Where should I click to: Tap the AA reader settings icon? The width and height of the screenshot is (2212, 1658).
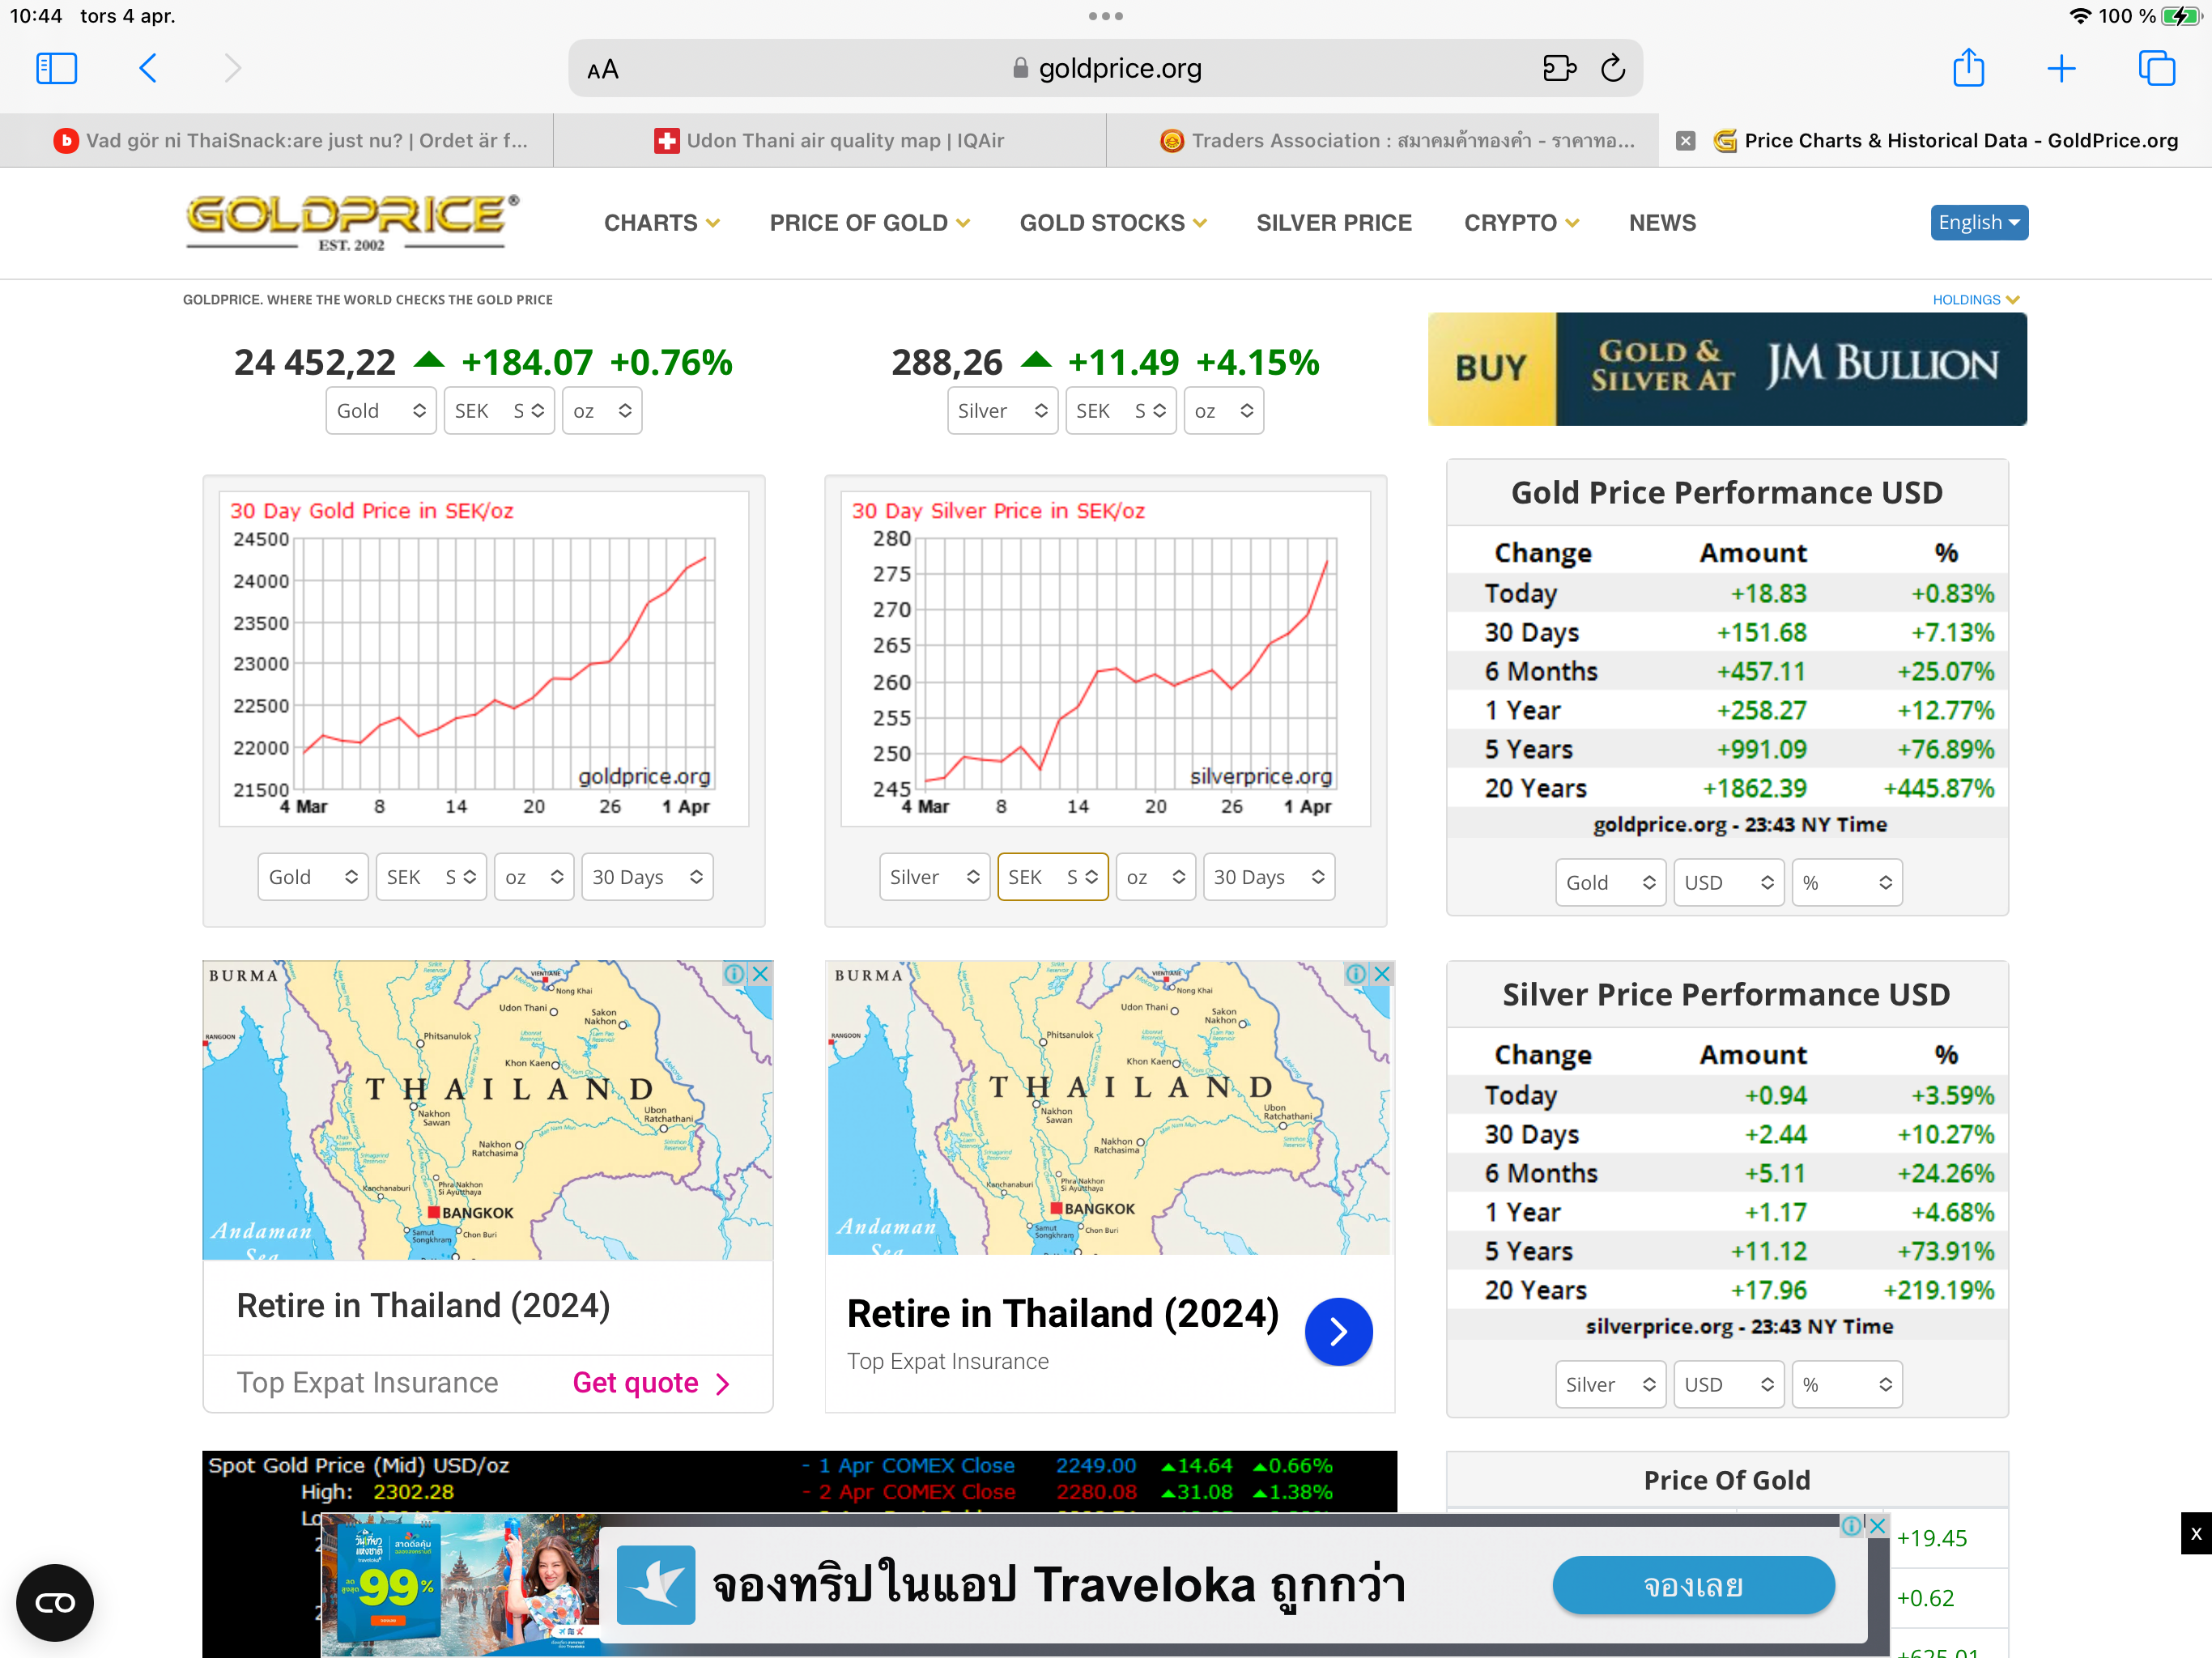point(603,69)
